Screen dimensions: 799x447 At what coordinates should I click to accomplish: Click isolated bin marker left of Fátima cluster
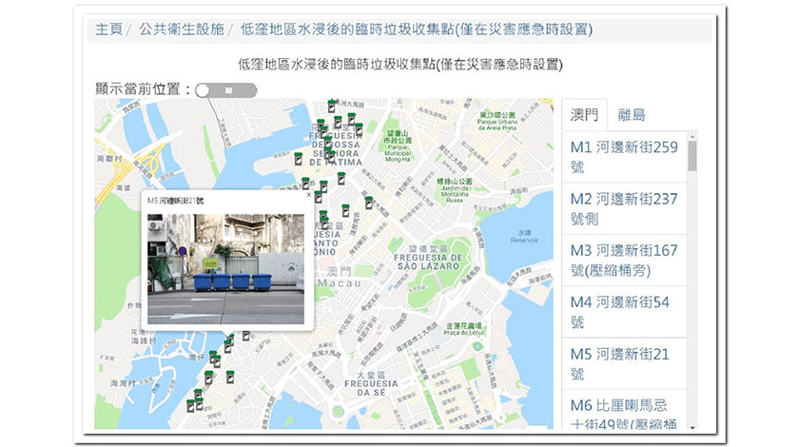298,158
